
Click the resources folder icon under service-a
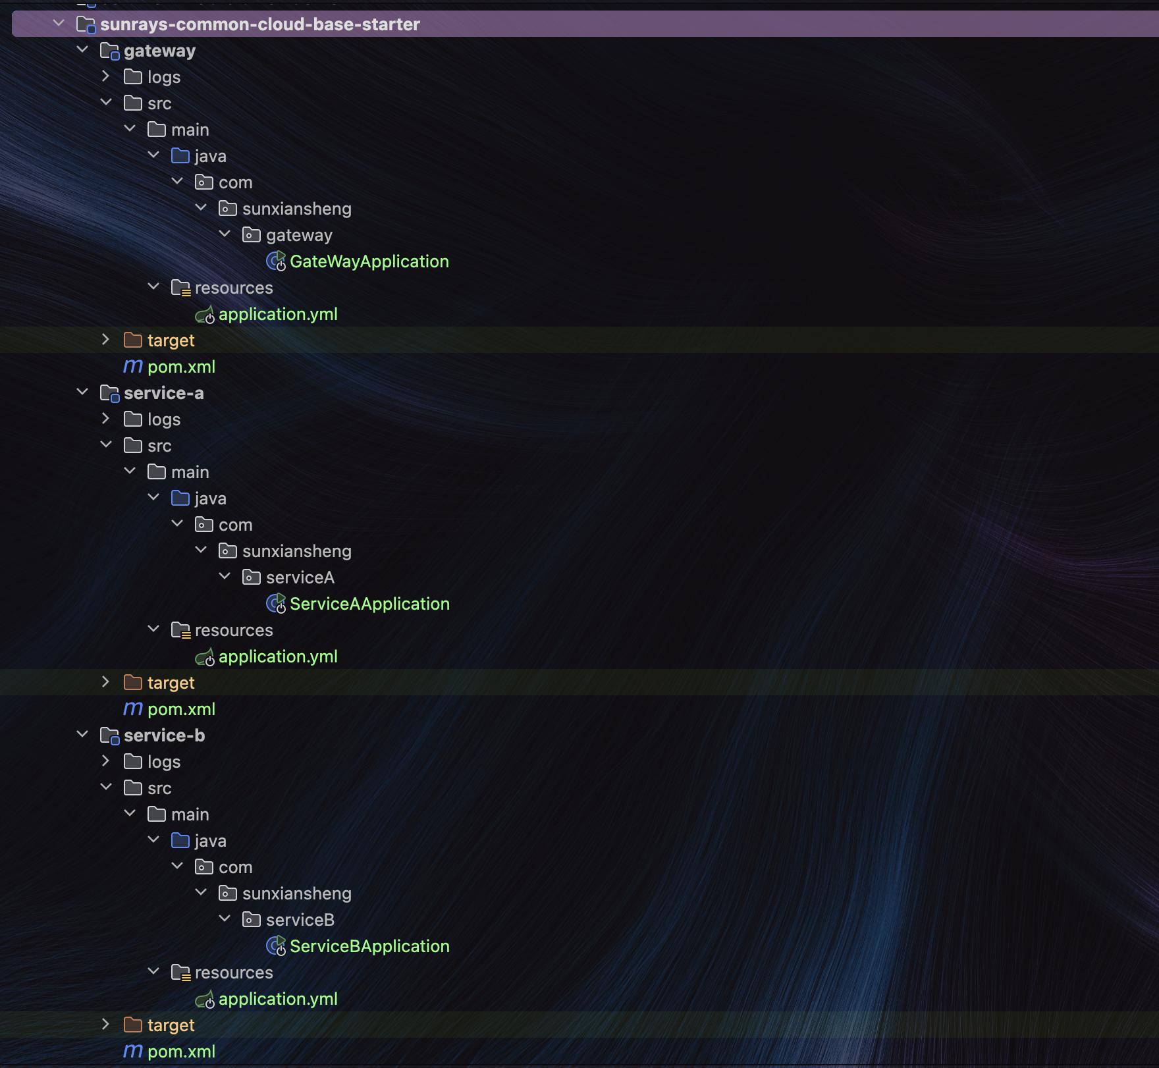tap(181, 630)
